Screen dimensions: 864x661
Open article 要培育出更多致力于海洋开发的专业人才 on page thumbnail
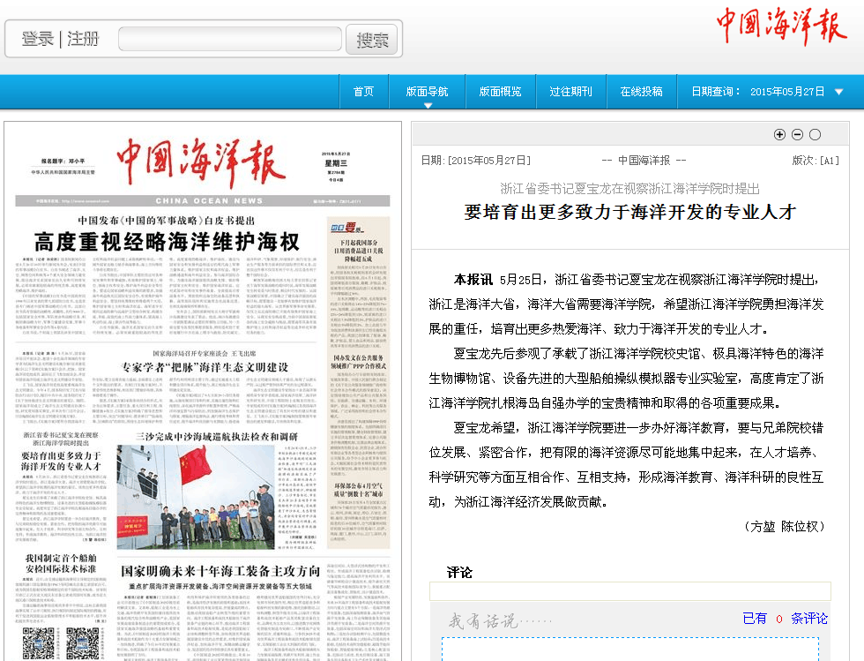pos(61,461)
